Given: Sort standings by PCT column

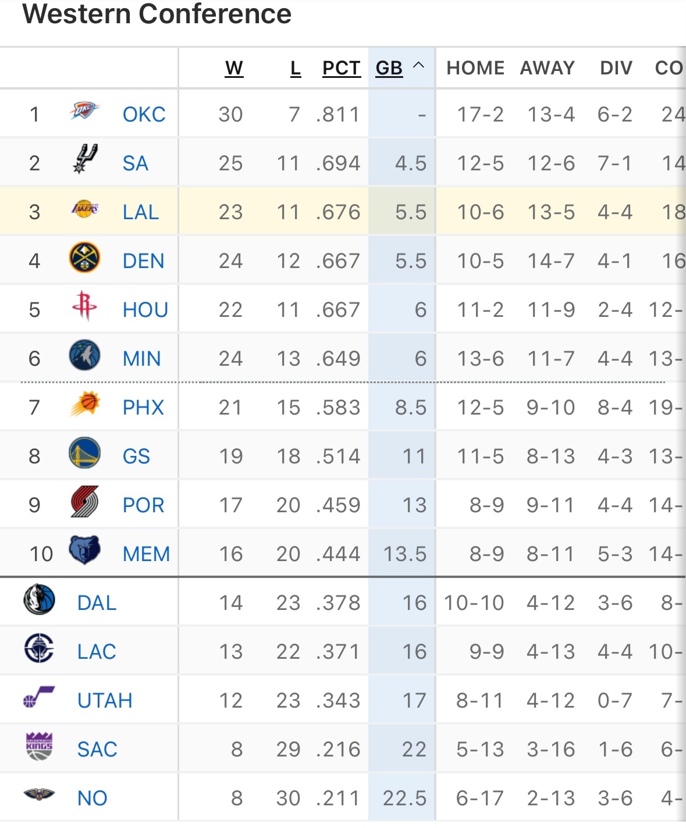Looking at the screenshot, I should (342, 68).
